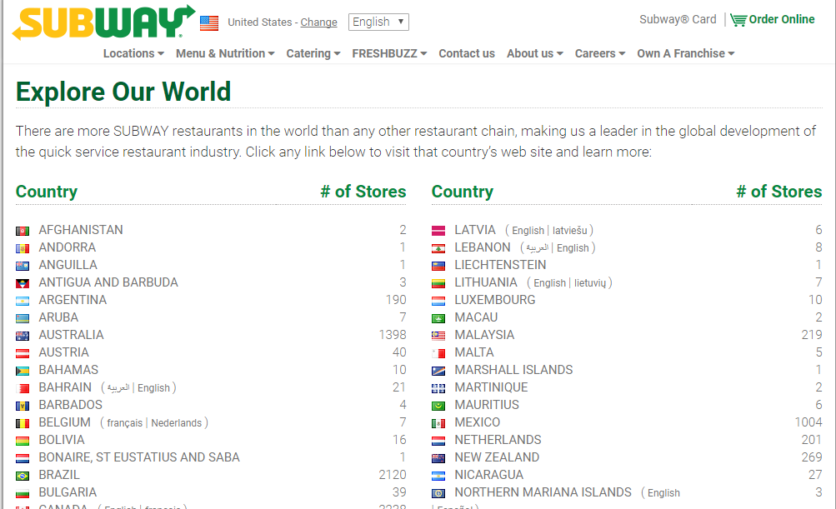This screenshot has height=509, width=836.
Task: Open the NICARAGUA country link
Action: tap(489, 475)
